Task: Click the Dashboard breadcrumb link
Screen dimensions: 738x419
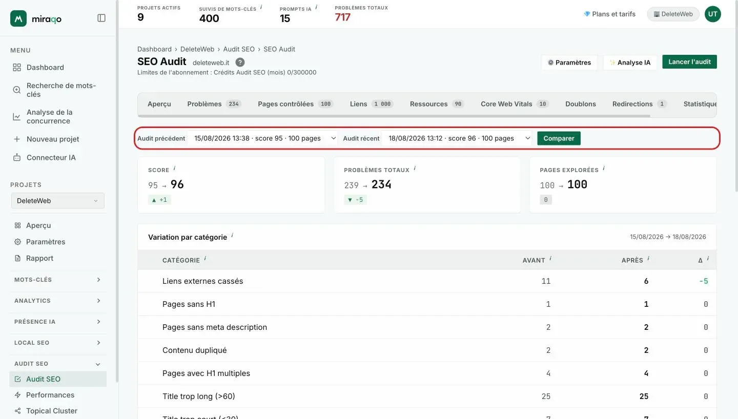Action: click(x=154, y=49)
